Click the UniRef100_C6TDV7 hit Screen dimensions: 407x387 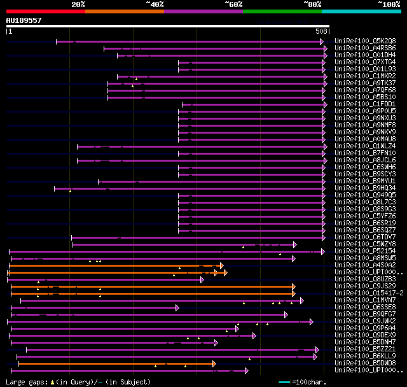(365, 237)
